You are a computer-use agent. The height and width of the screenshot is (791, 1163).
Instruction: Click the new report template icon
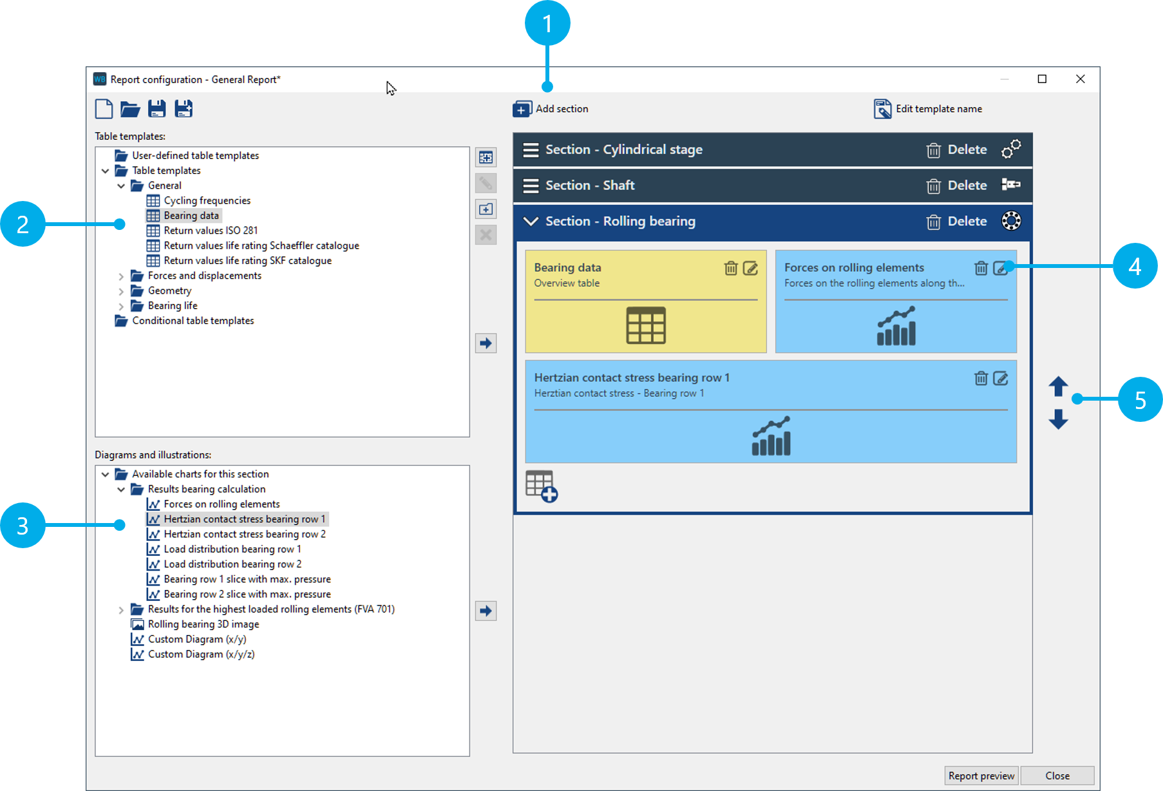coord(104,109)
